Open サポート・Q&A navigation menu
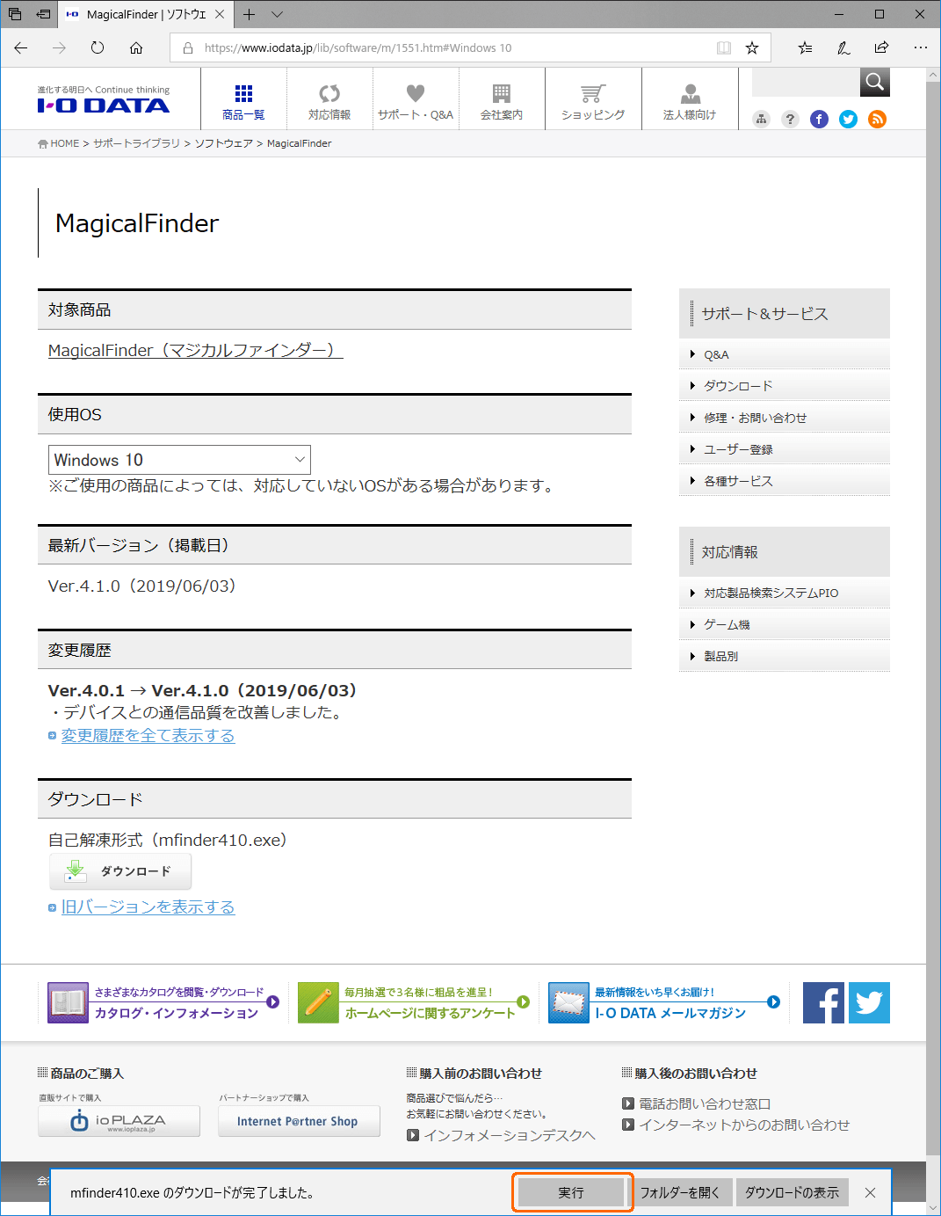The width and height of the screenshot is (941, 1216). 416,102
